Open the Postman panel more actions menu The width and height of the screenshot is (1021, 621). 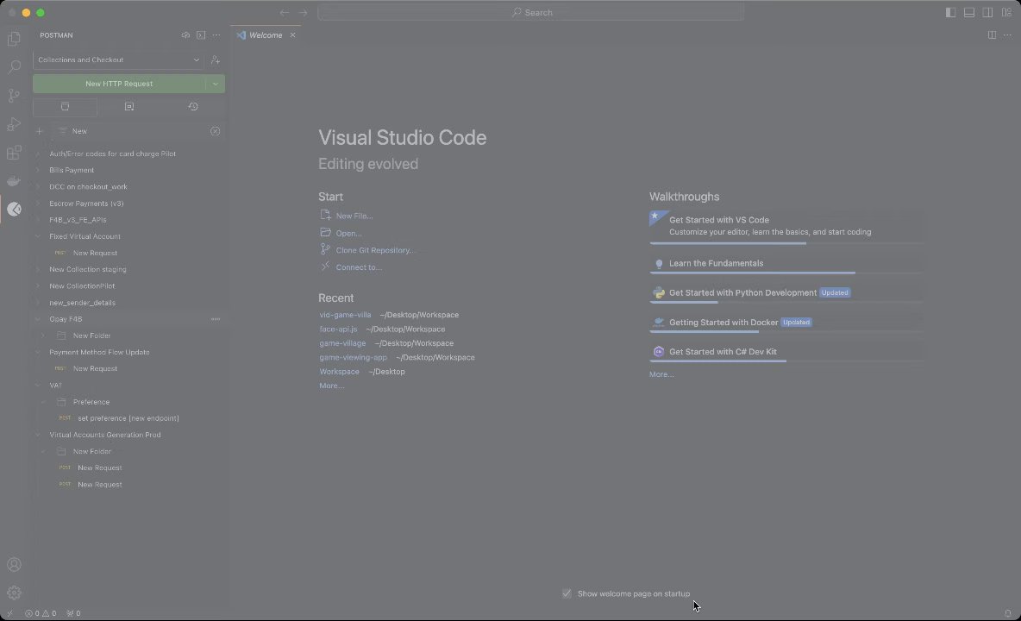(216, 35)
